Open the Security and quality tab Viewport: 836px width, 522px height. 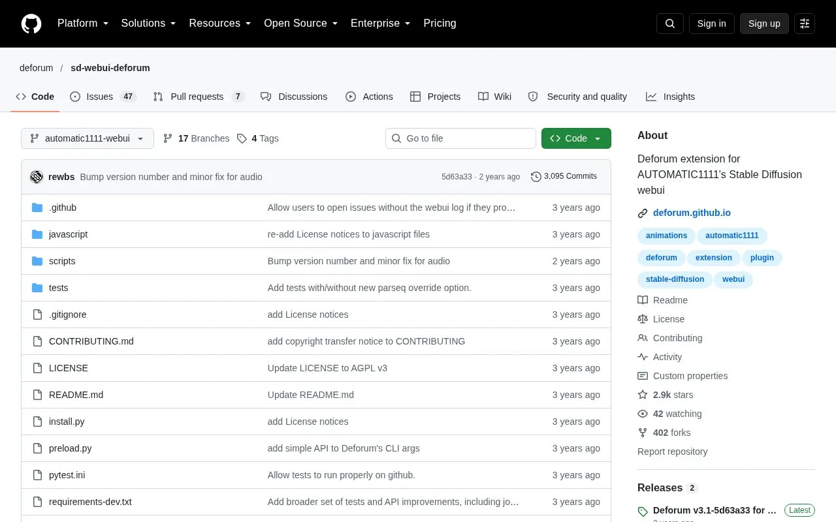click(x=577, y=97)
